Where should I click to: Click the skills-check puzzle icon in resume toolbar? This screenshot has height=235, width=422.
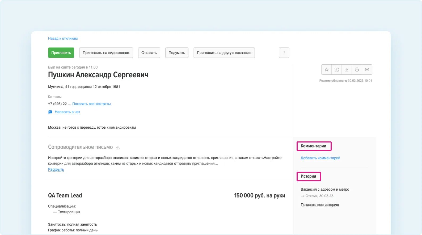(x=337, y=70)
